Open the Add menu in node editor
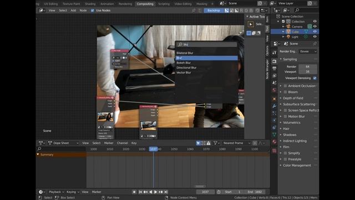The image size is (355, 200). click(x=73, y=11)
